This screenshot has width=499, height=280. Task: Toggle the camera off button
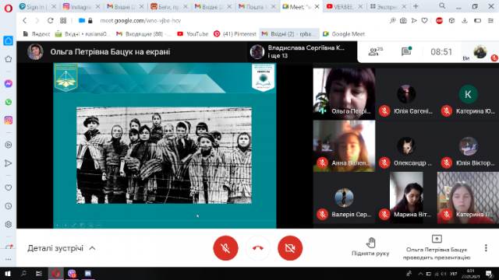point(290,248)
